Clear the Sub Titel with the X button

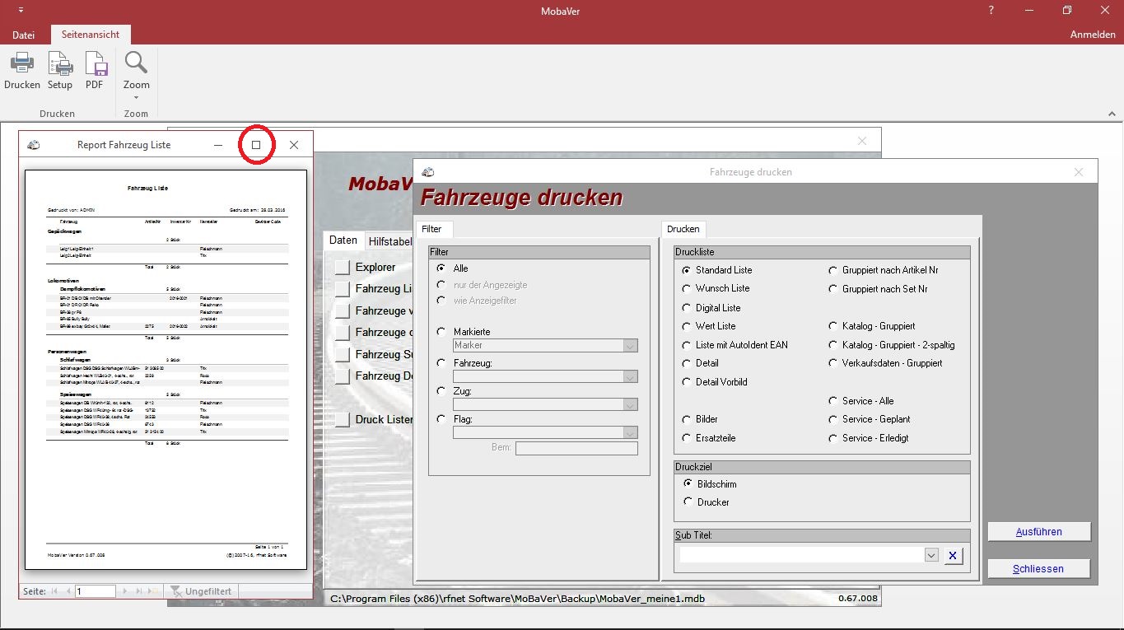[952, 556]
